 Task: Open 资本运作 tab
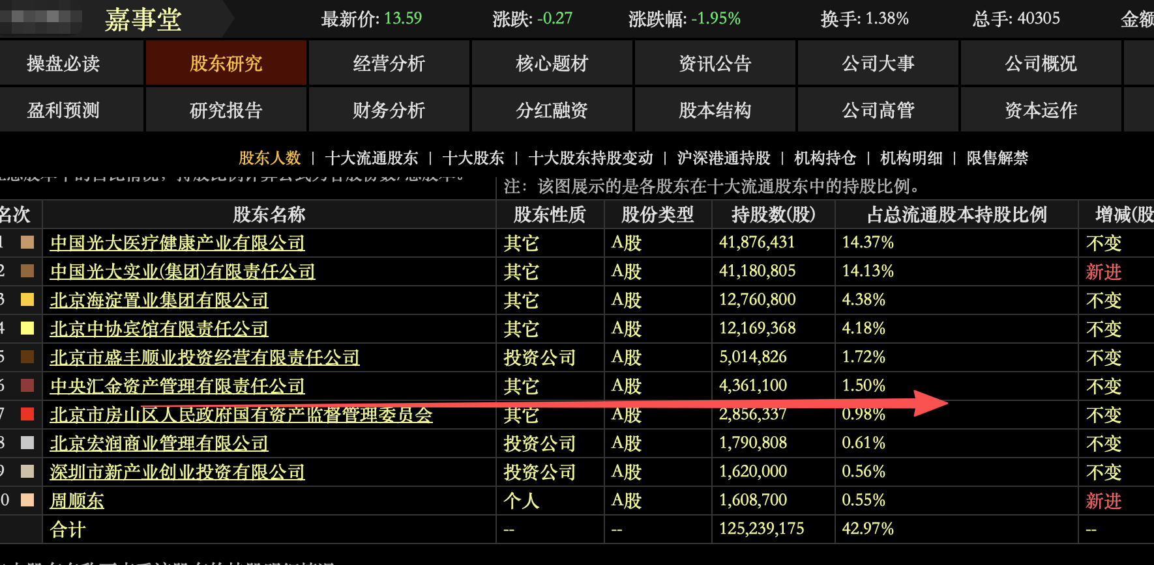(x=1041, y=110)
